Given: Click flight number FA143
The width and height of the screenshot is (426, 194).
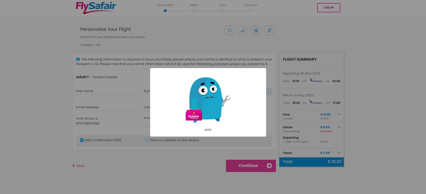Looking at the screenshot, I should (286, 103).
